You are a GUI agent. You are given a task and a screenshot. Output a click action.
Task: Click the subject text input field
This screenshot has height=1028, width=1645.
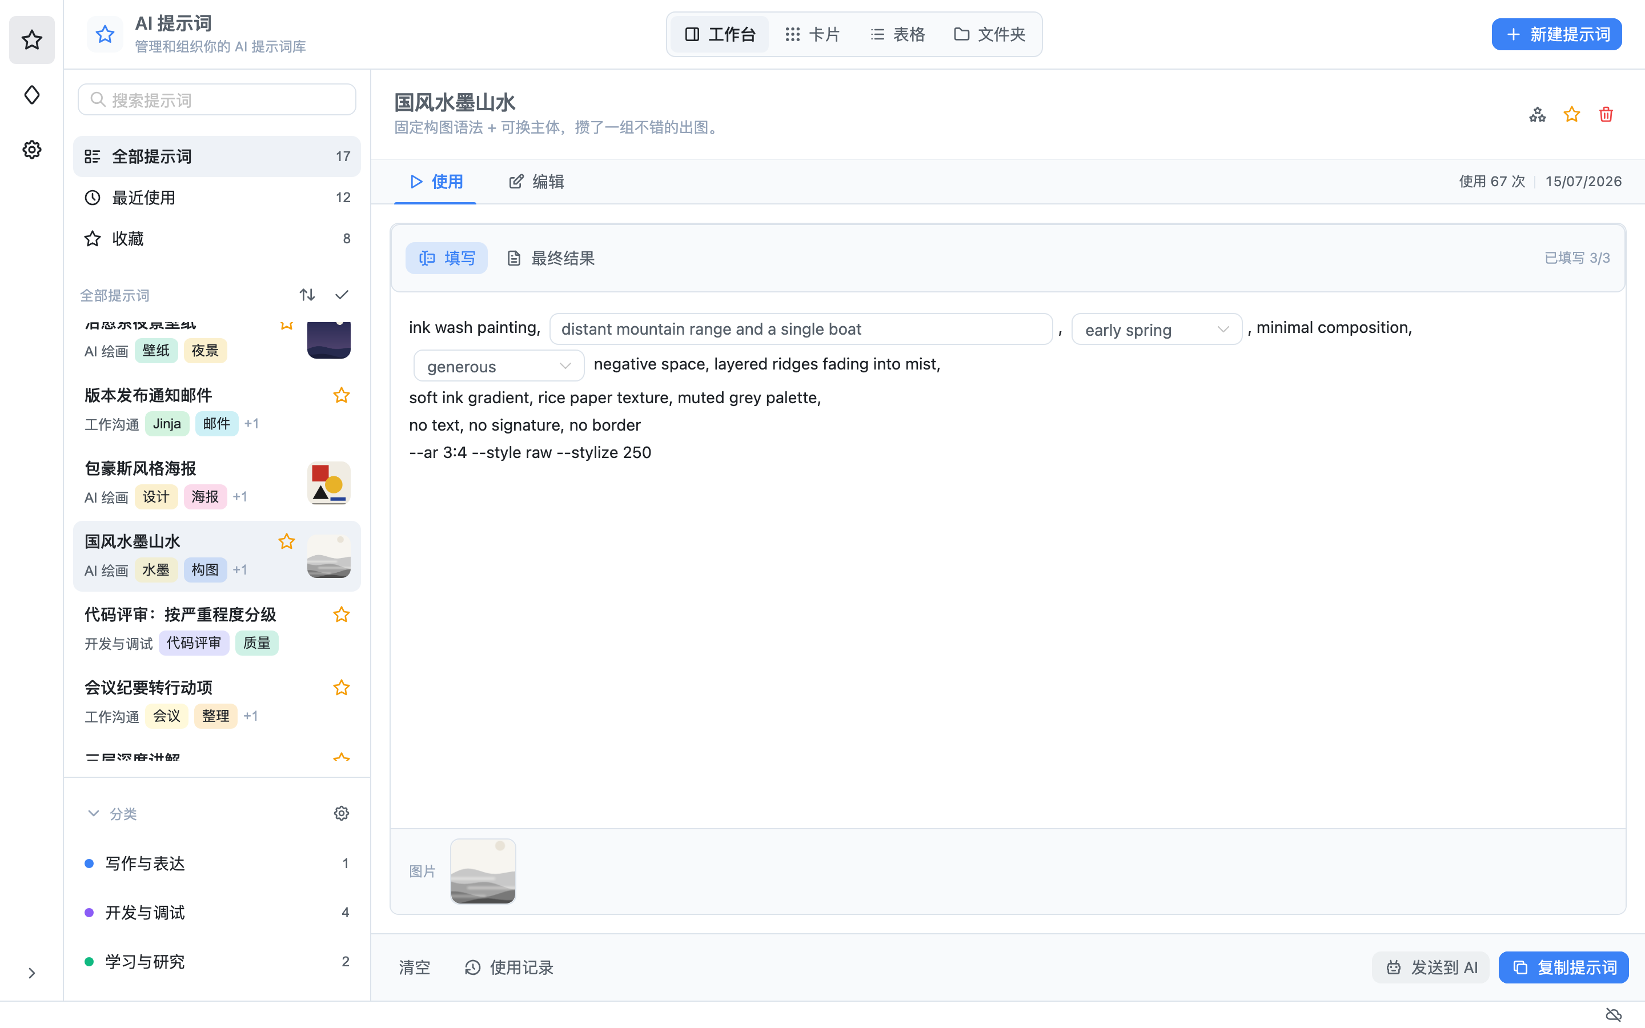801,329
